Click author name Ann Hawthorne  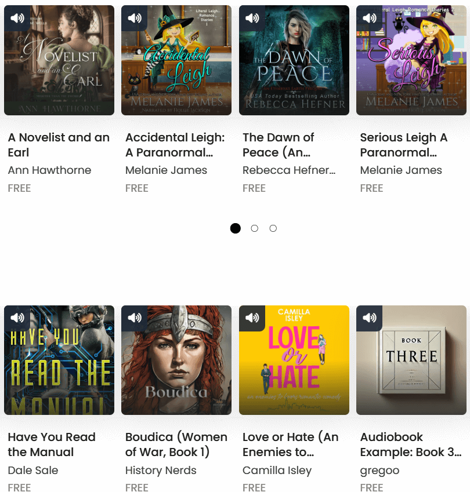coord(50,170)
